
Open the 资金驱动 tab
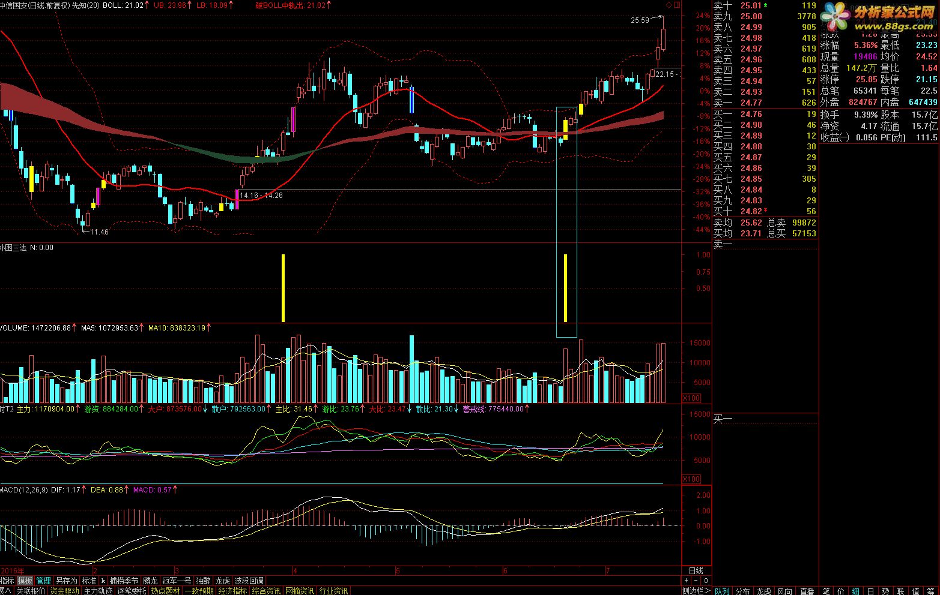[x=64, y=591]
